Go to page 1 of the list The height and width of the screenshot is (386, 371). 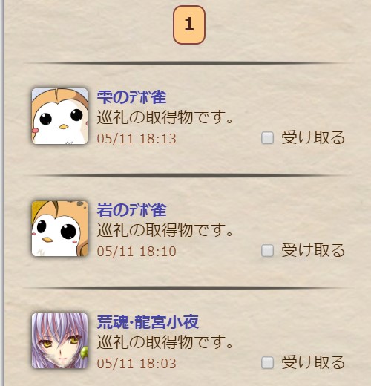[x=189, y=24]
